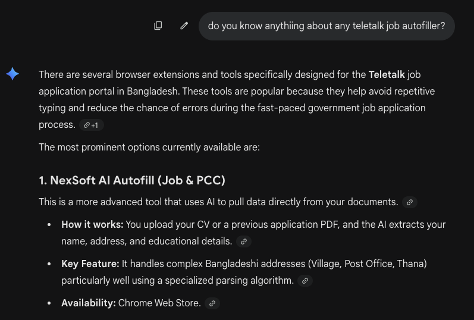Viewport: 474px width, 320px height.
Task: Open the source link after "Chrome Web Store."
Action: (x=212, y=303)
